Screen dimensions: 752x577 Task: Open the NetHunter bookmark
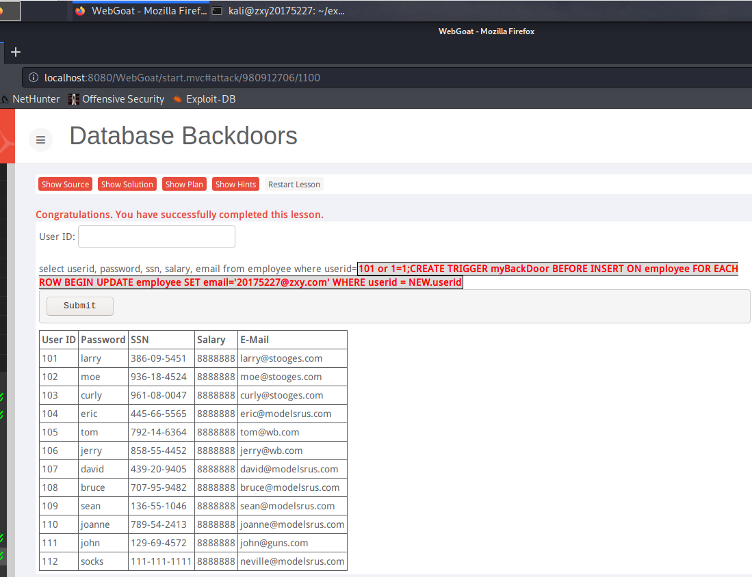coord(31,99)
